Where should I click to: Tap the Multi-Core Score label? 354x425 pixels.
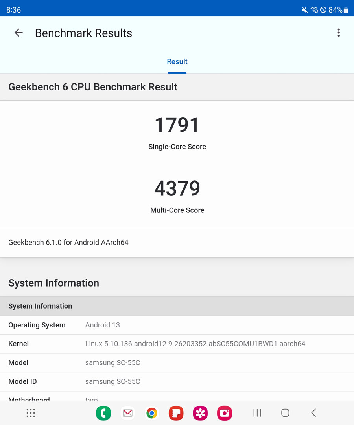coord(177,210)
